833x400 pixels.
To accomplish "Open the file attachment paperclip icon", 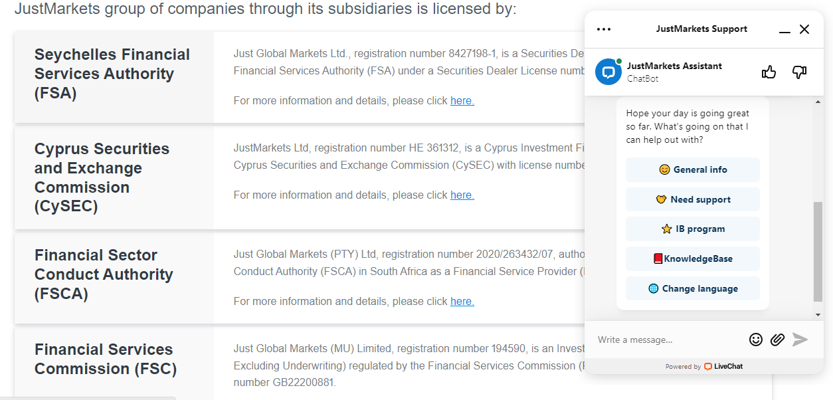I will tap(777, 339).
